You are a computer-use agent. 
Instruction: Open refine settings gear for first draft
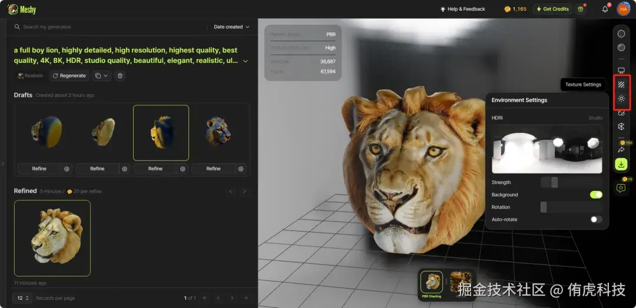click(x=67, y=169)
